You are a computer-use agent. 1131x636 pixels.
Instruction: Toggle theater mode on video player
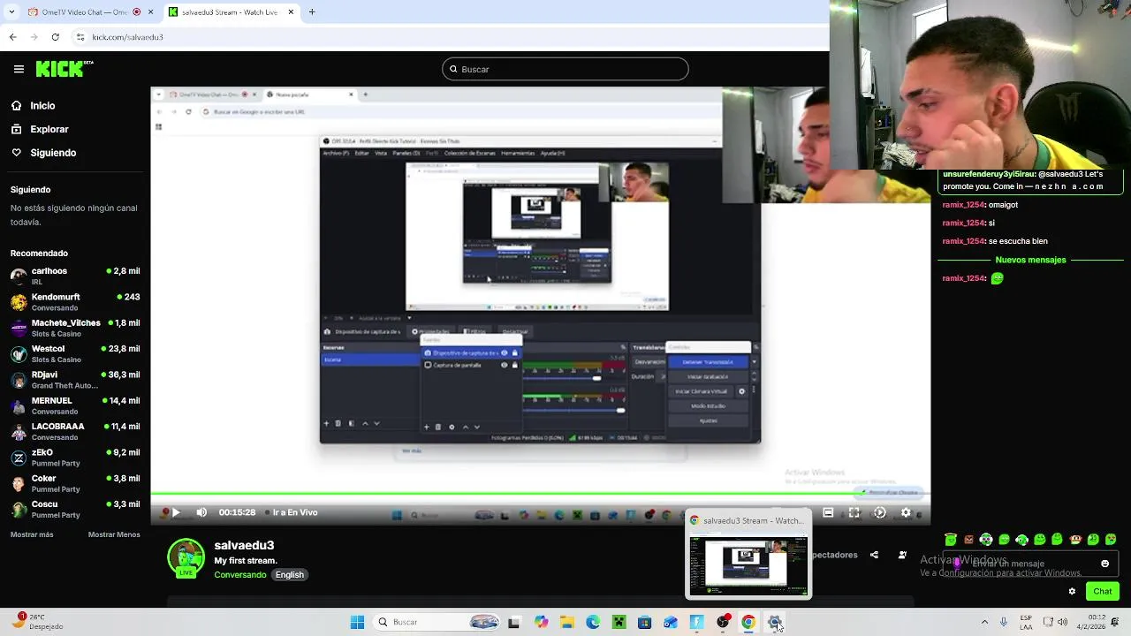click(828, 512)
